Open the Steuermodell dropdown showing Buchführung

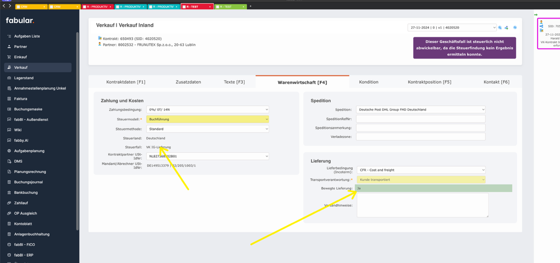207,119
